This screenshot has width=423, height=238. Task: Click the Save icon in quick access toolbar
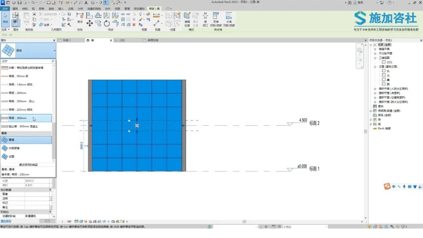pyautogui.click(x=20, y=3)
